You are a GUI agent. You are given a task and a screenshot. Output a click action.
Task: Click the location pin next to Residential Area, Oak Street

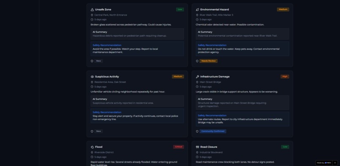point(92,82)
